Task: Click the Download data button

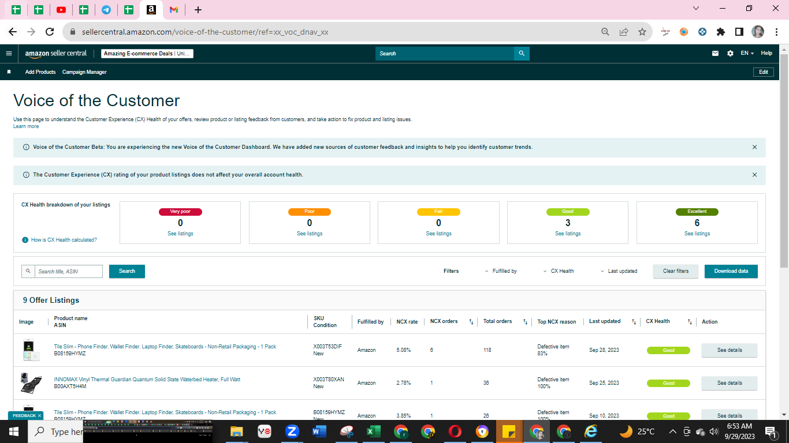Action: coord(731,271)
